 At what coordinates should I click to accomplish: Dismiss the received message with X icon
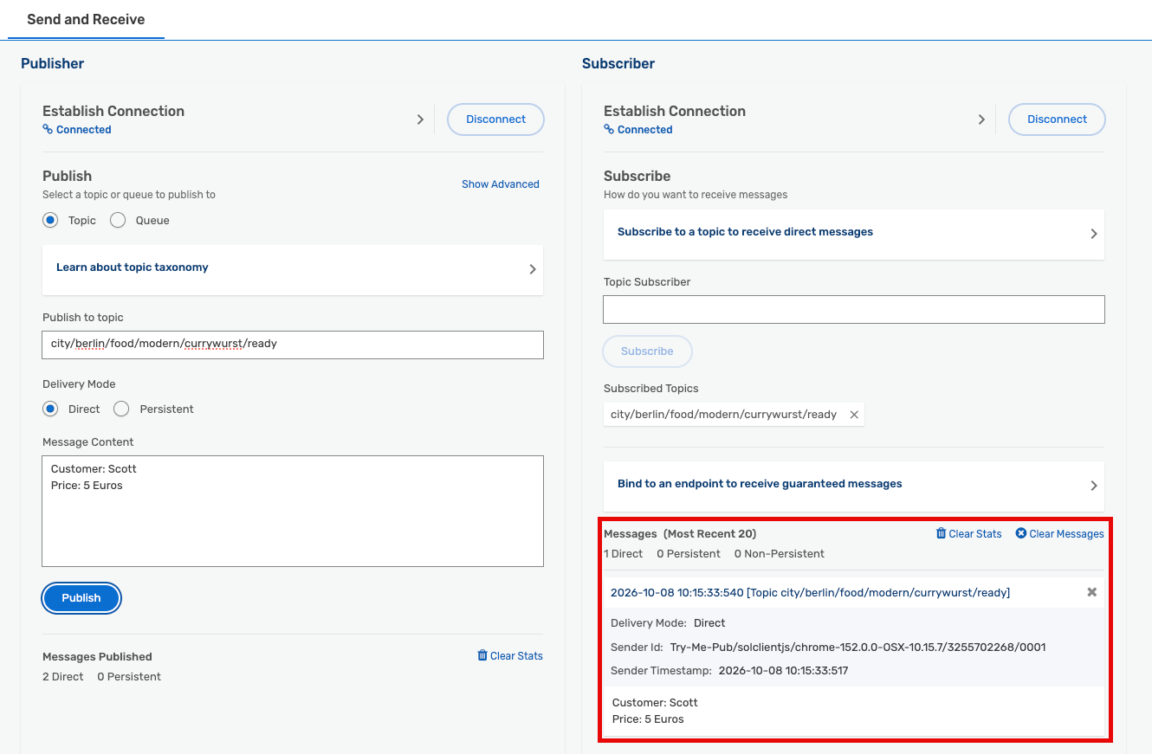pyautogui.click(x=1091, y=592)
